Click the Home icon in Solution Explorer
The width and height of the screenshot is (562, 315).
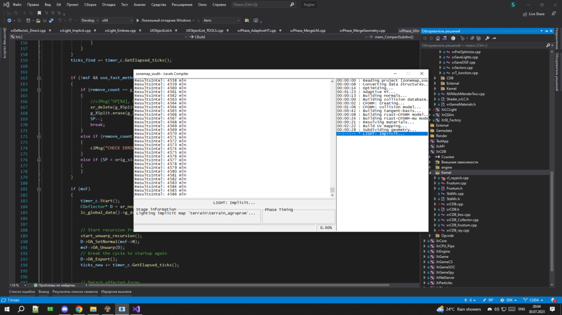tap(438, 38)
